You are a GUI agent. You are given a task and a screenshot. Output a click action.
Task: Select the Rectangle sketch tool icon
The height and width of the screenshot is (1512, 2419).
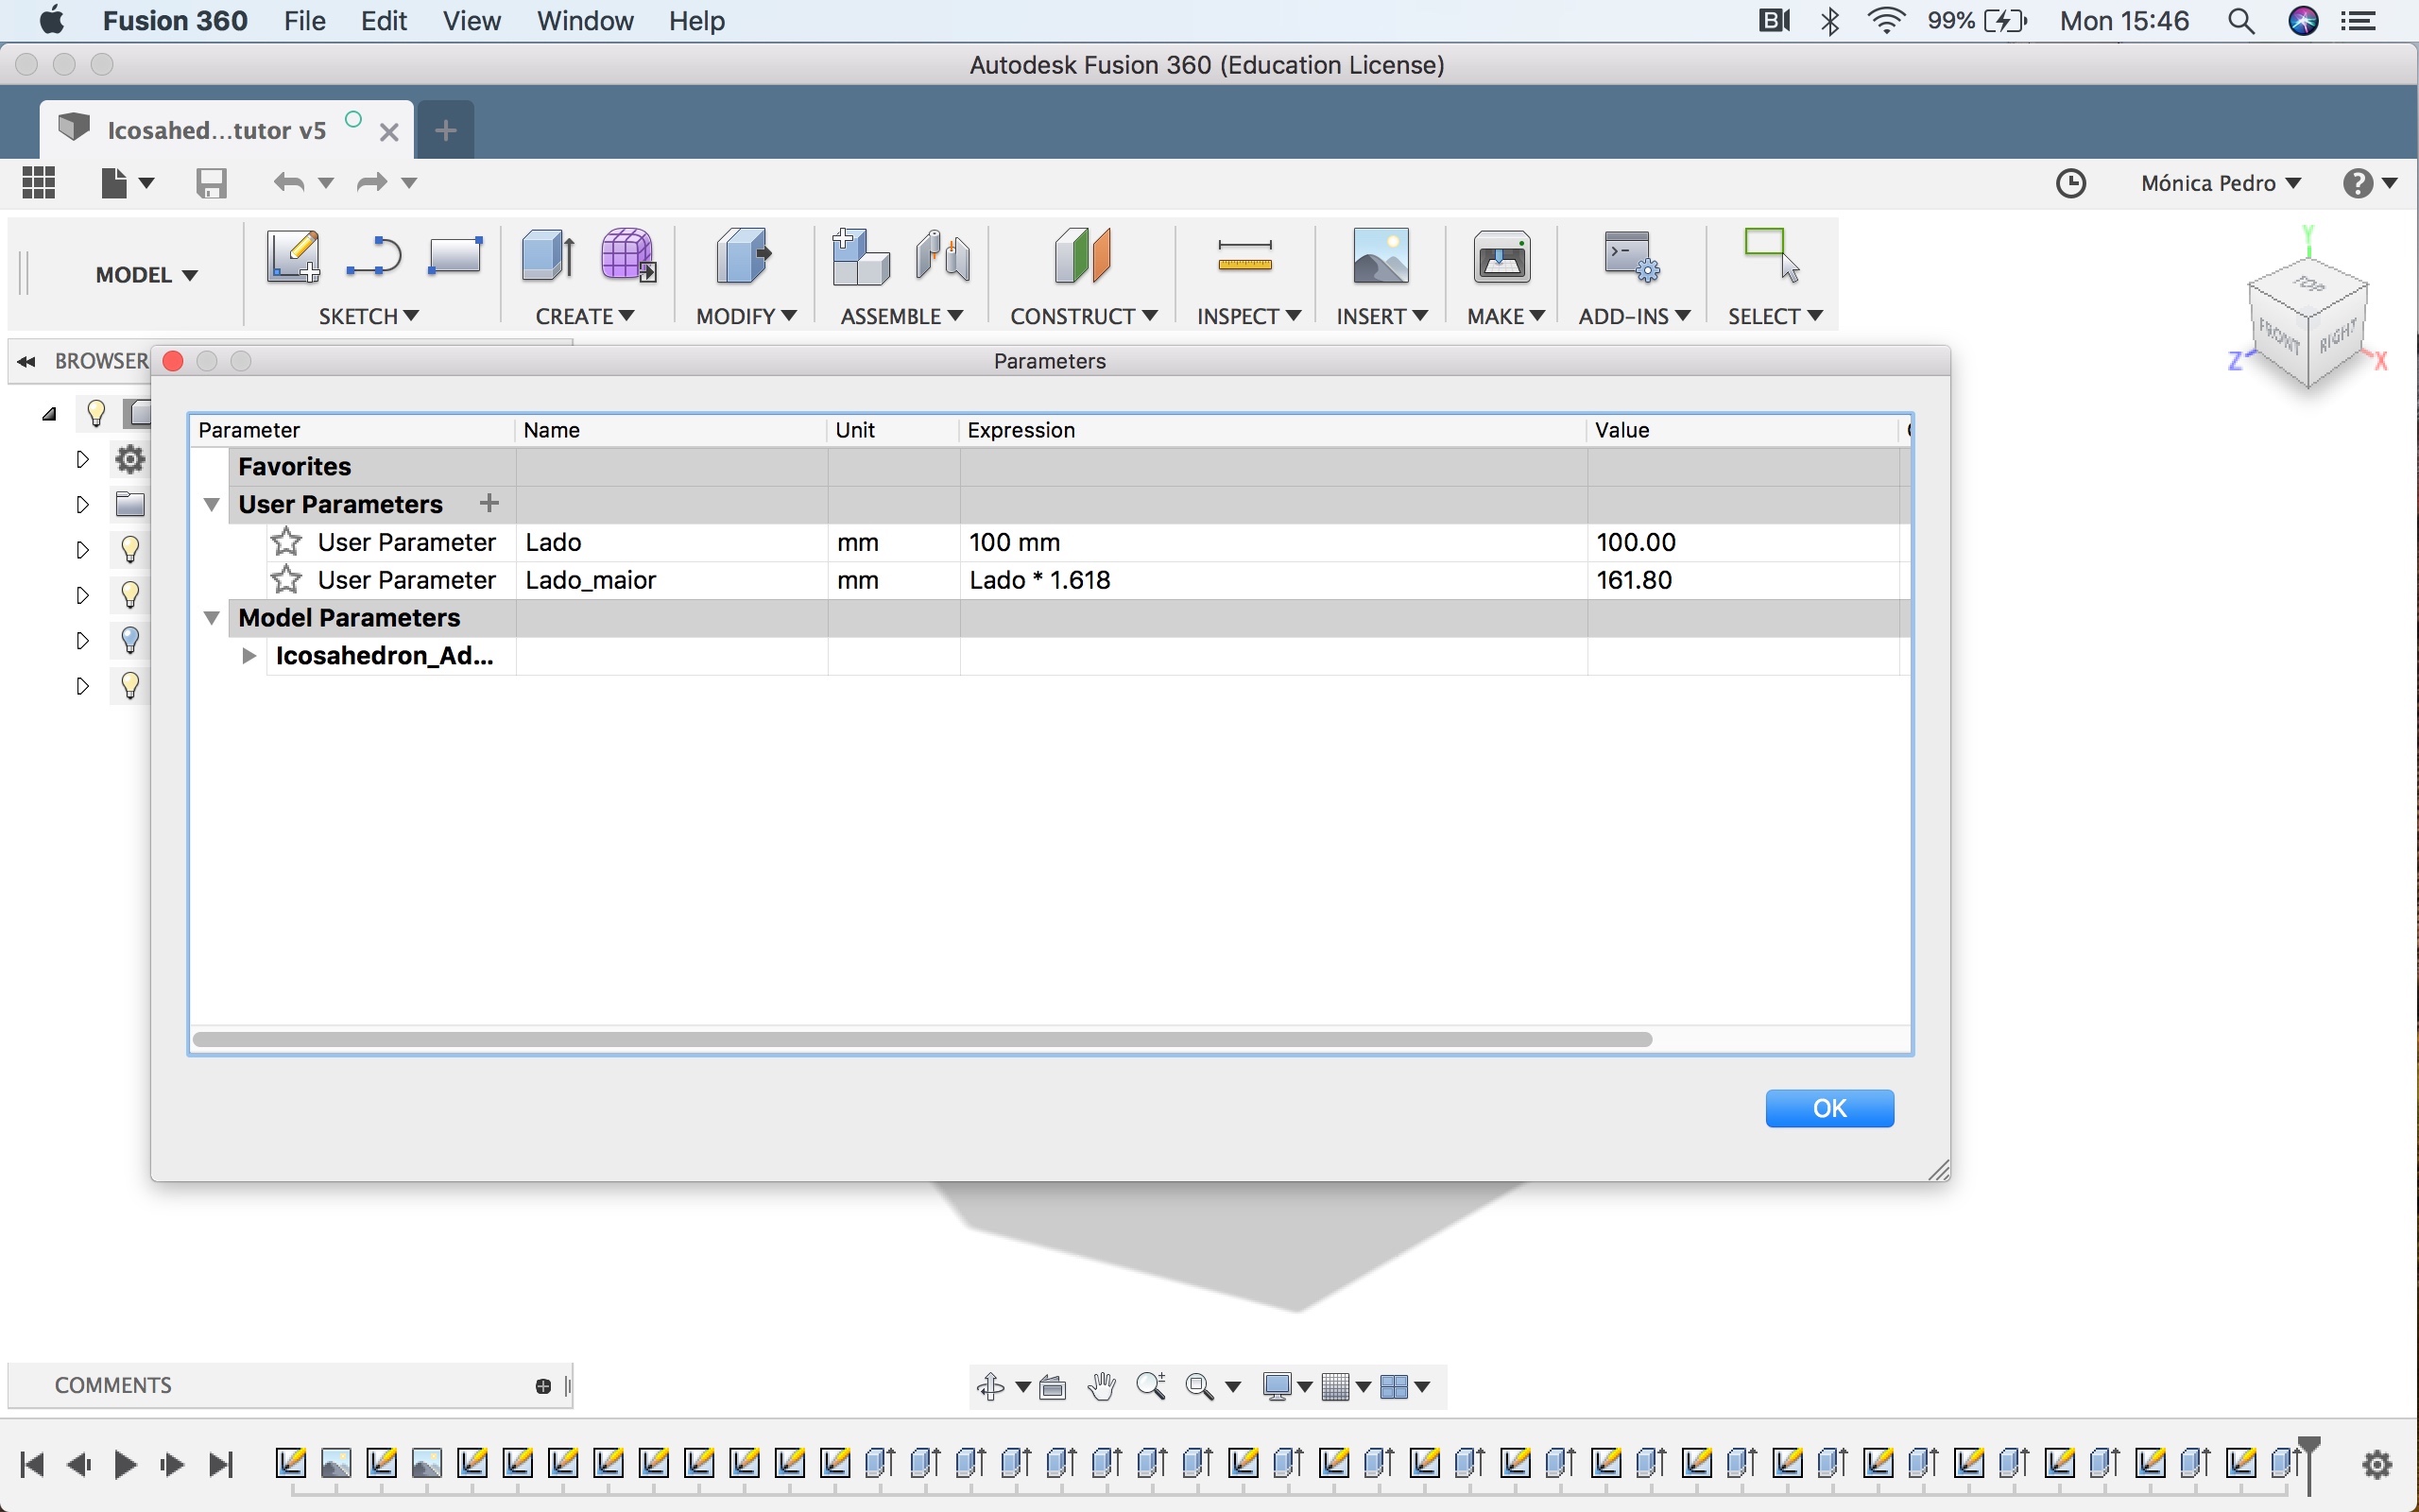(455, 256)
